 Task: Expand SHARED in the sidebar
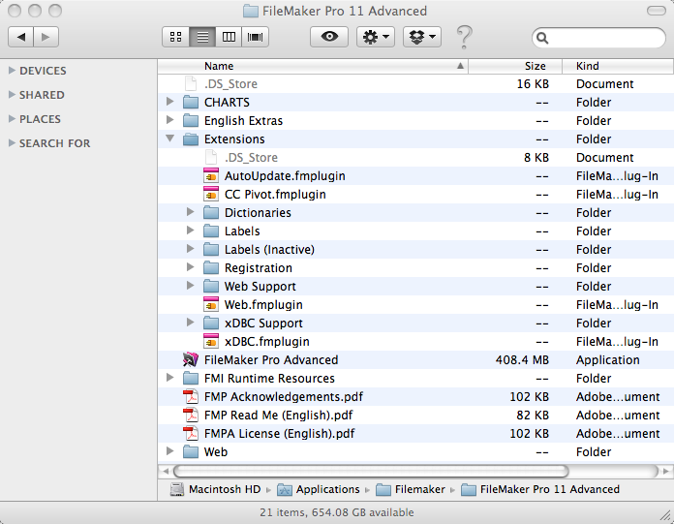click(12, 95)
